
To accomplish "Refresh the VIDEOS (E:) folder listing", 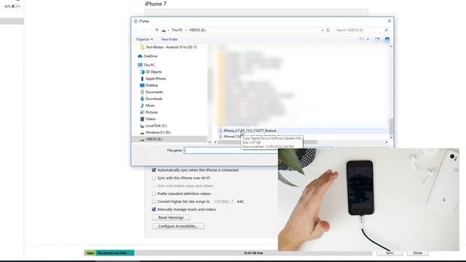I will (328, 30).
